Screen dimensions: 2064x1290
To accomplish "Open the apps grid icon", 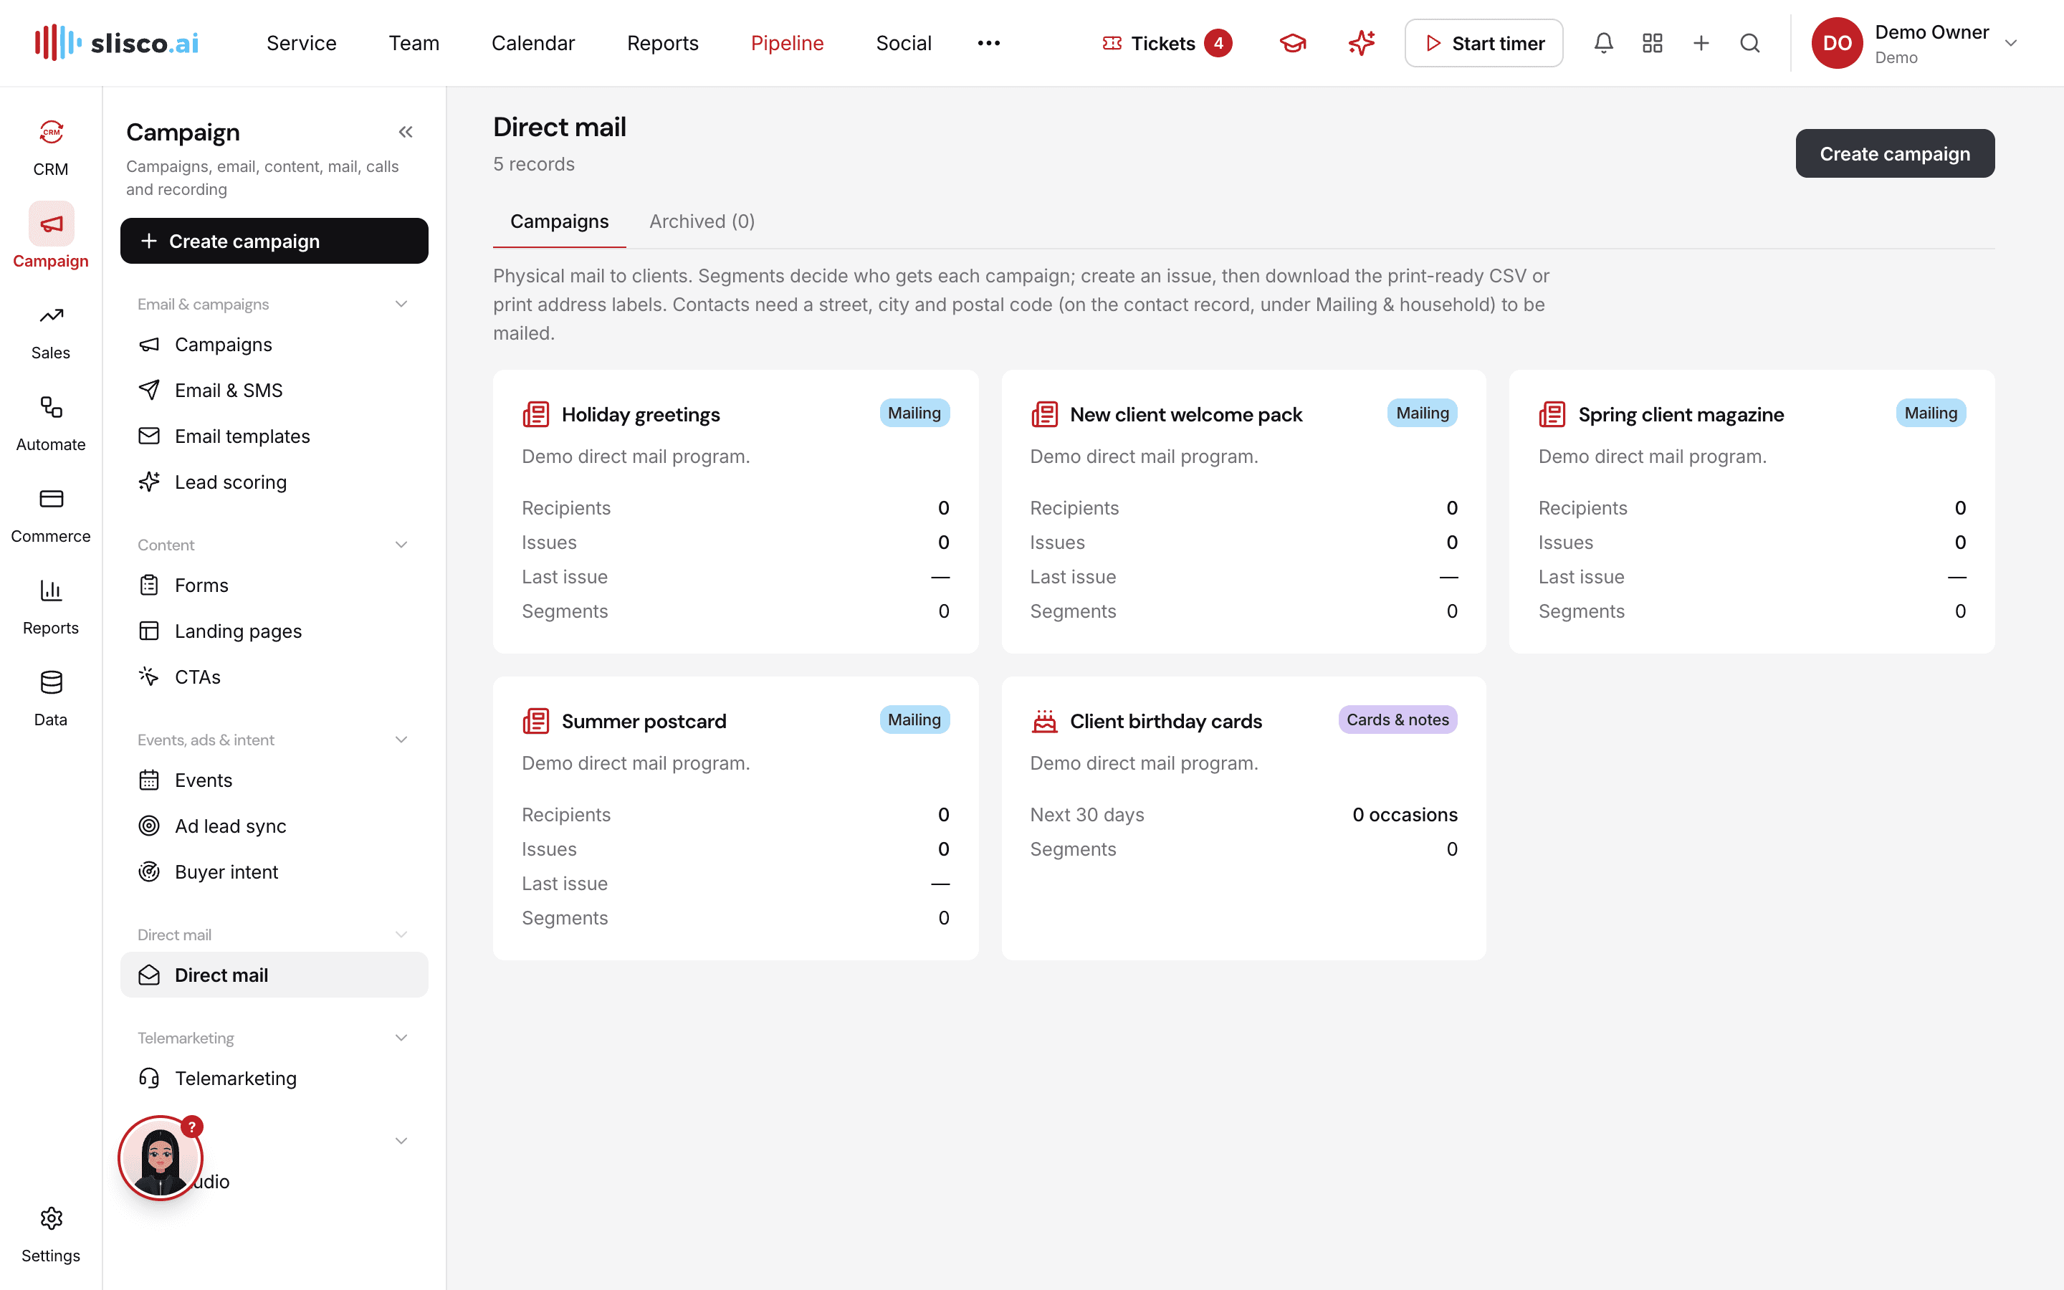I will click(1652, 43).
